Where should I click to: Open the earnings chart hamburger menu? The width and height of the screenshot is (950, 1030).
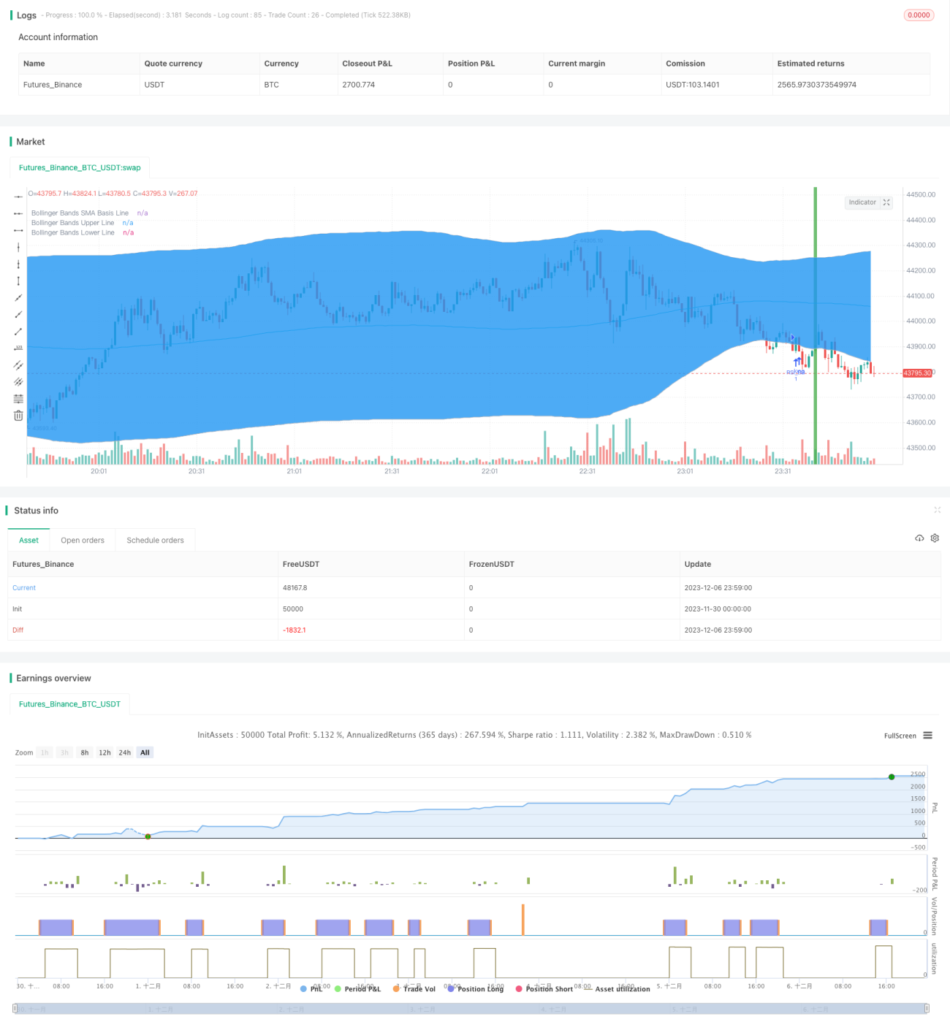(927, 736)
